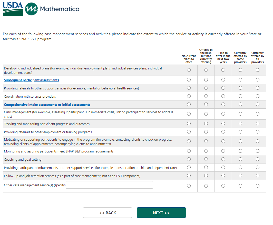Choose 'No current plans' for Follow-up and job retention services

tap(189, 176)
